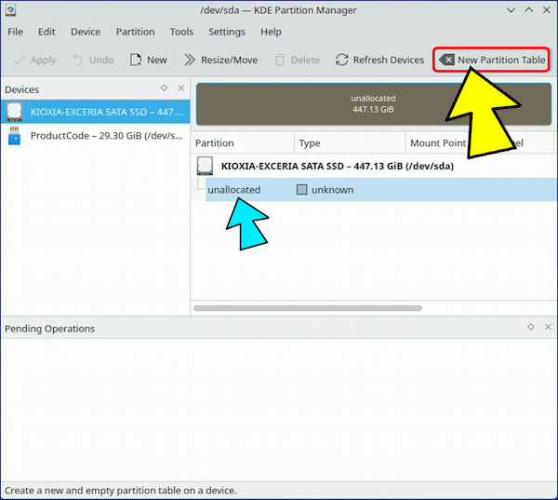The image size is (558, 500).
Task: Close the Devices panel
Action: click(180, 88)
